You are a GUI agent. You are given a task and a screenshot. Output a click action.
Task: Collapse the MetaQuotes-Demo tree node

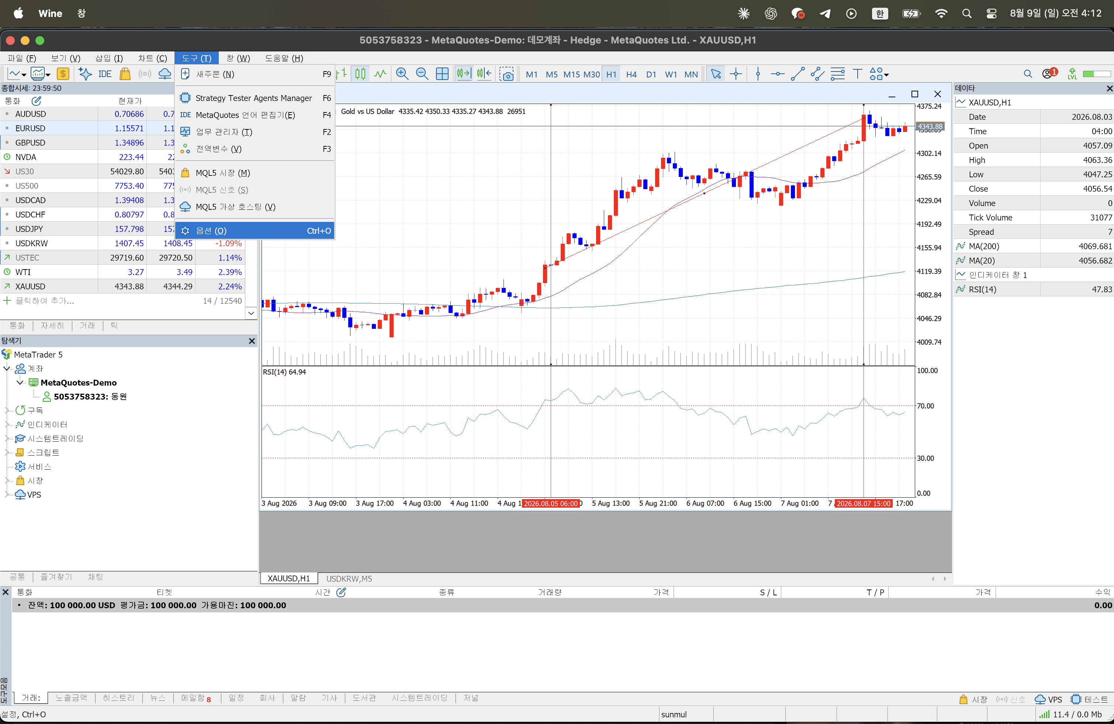click(x=20, y=383)
